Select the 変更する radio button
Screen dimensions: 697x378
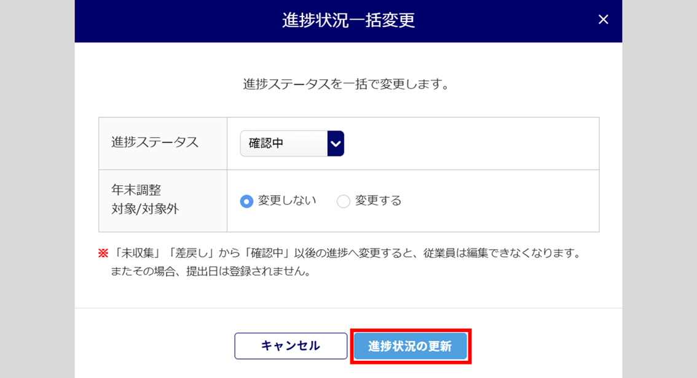click(x=343, y=201)
